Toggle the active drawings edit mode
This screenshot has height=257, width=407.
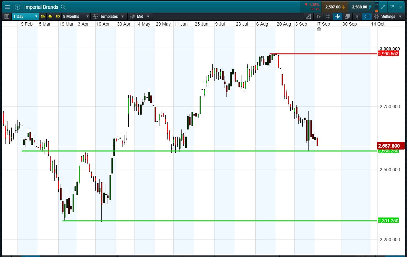click(337, 17)
